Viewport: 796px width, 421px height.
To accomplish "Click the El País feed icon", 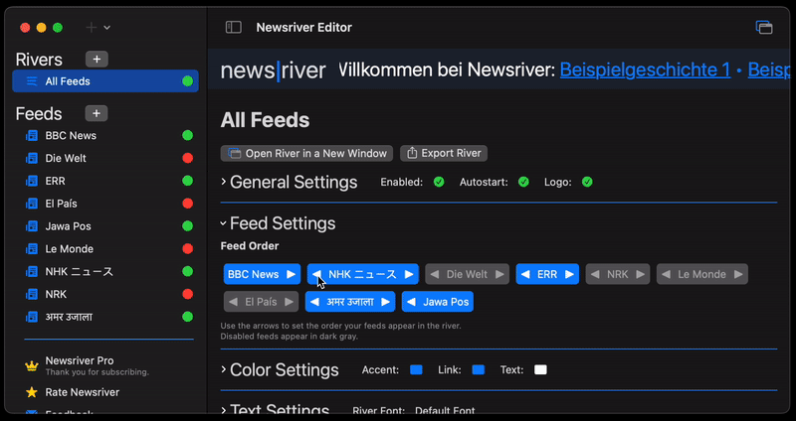I will click(x=32, y=204).
